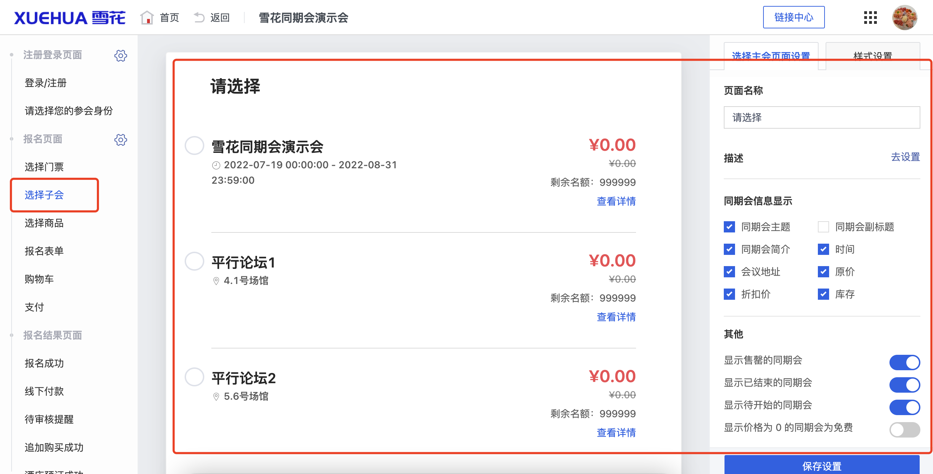Open gear settings for 注册登录页面

click(x=121, y=55)
